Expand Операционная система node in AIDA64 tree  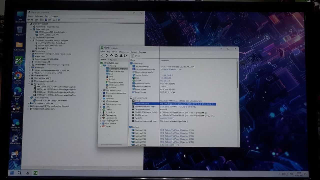101,93
